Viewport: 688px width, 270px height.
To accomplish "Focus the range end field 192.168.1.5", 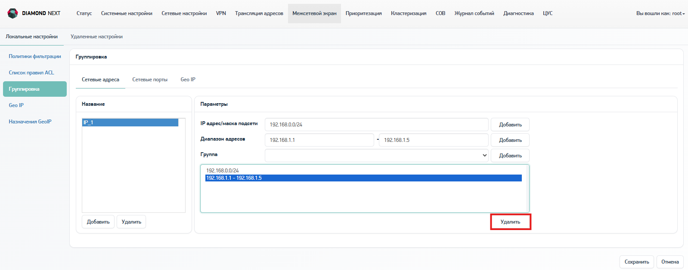I will click(x=434, y=140).
